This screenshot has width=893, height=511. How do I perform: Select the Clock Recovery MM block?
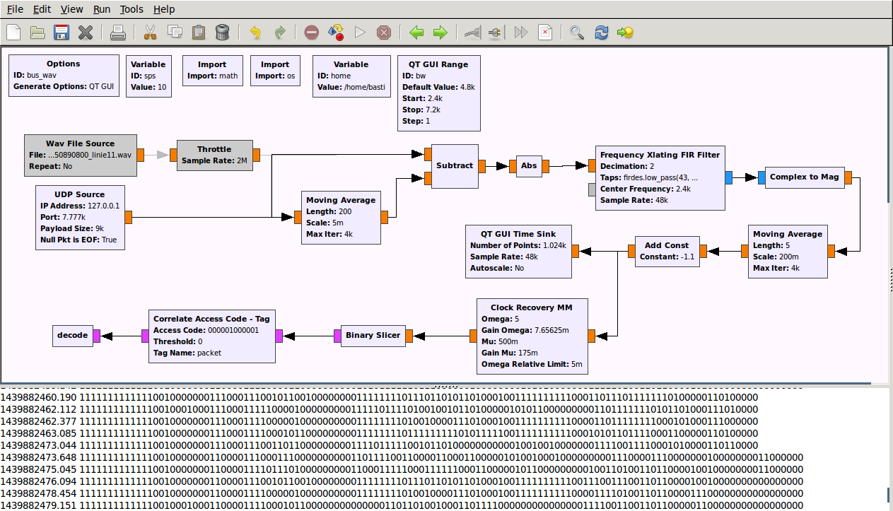(x=532, y=336)
